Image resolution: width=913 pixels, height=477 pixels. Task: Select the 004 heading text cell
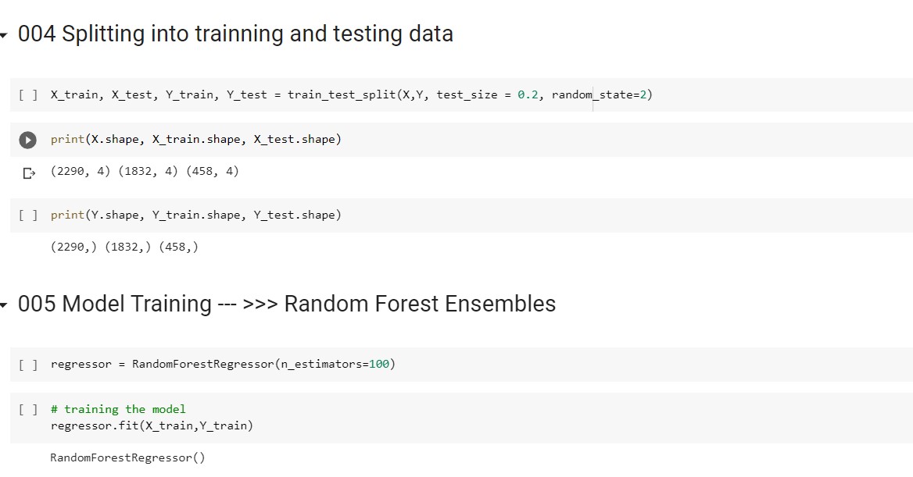click(x=235, y=34)
